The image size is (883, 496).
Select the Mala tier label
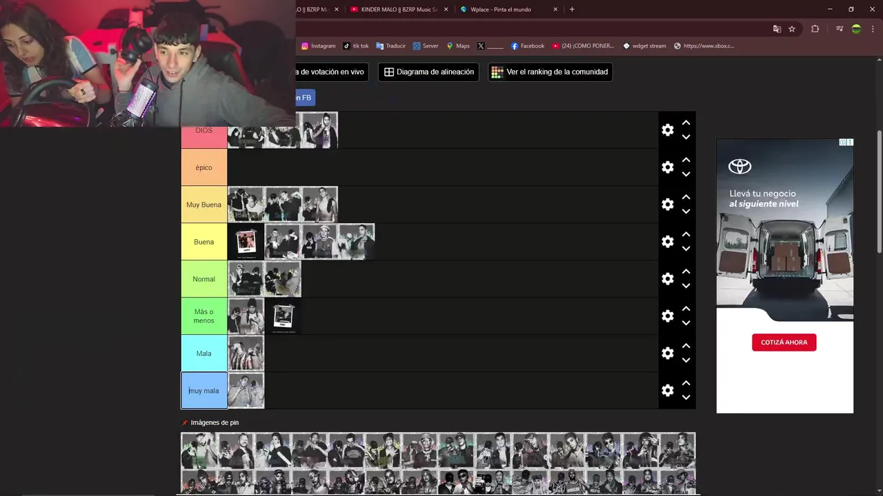tap(204, 353)
